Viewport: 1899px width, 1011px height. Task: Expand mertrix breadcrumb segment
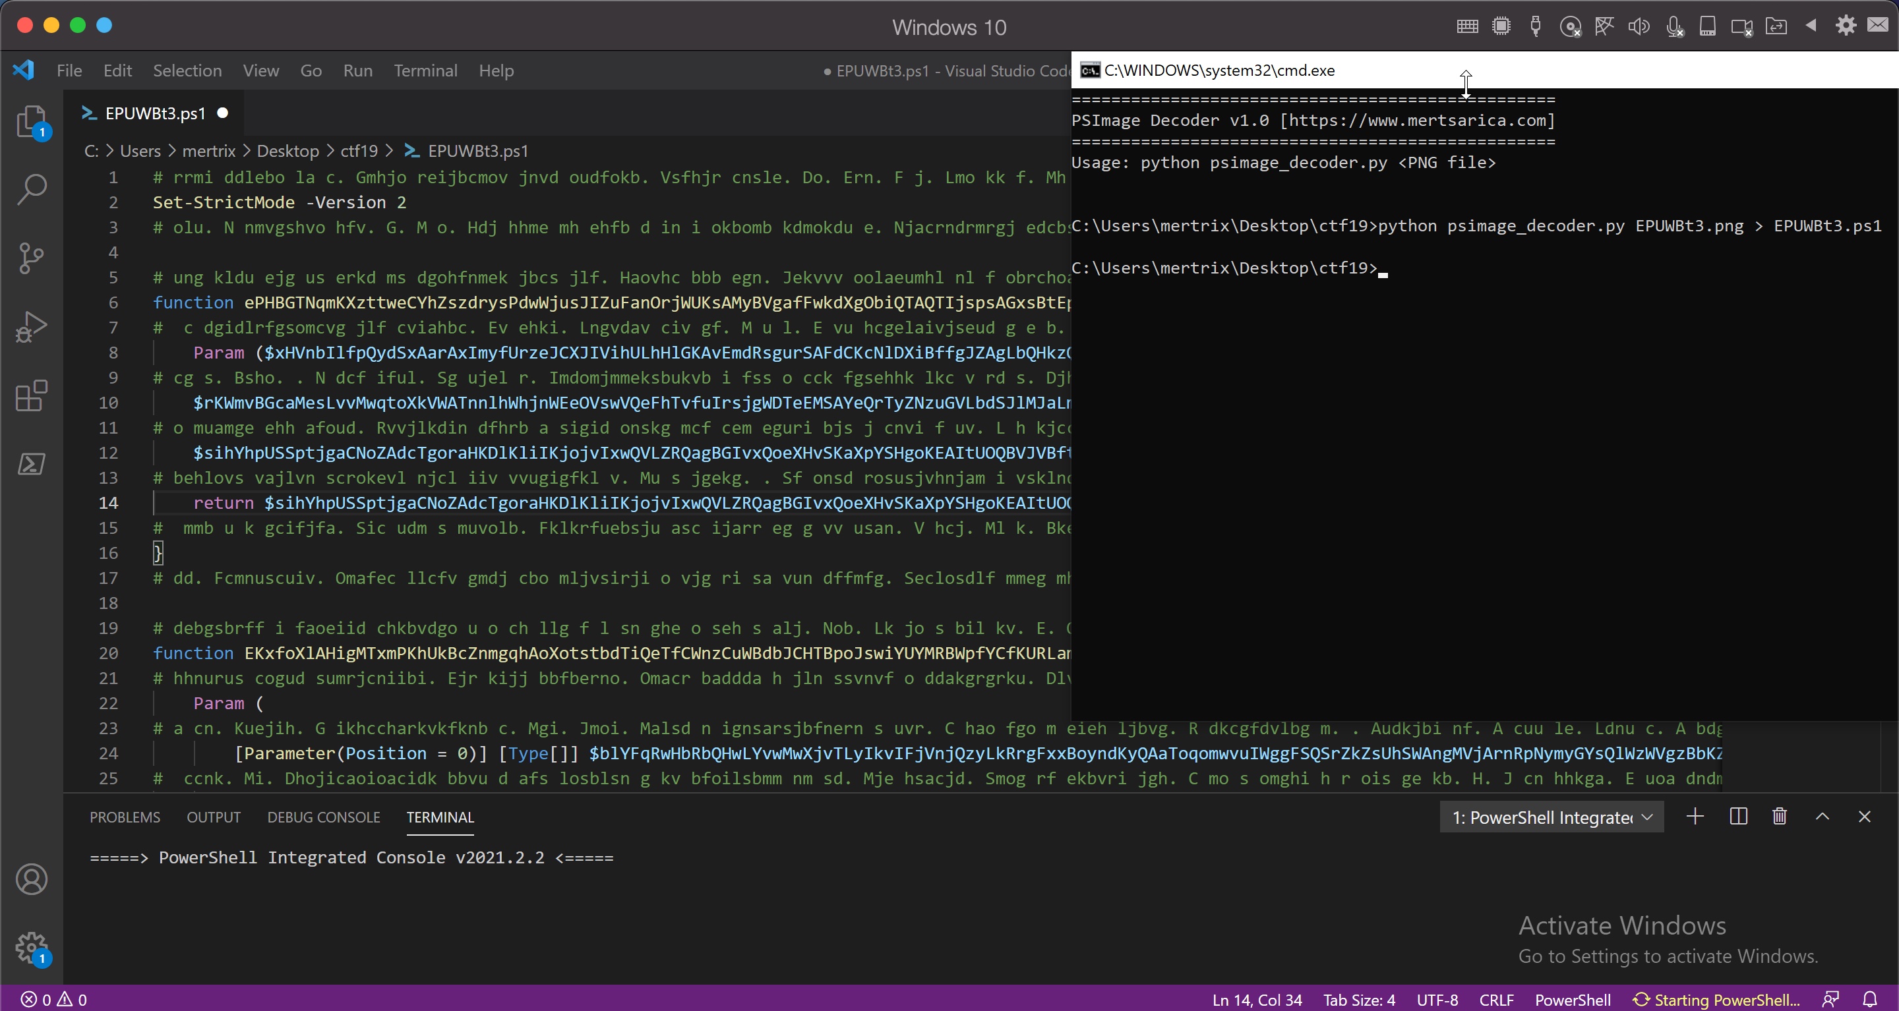tap(208, 151)
